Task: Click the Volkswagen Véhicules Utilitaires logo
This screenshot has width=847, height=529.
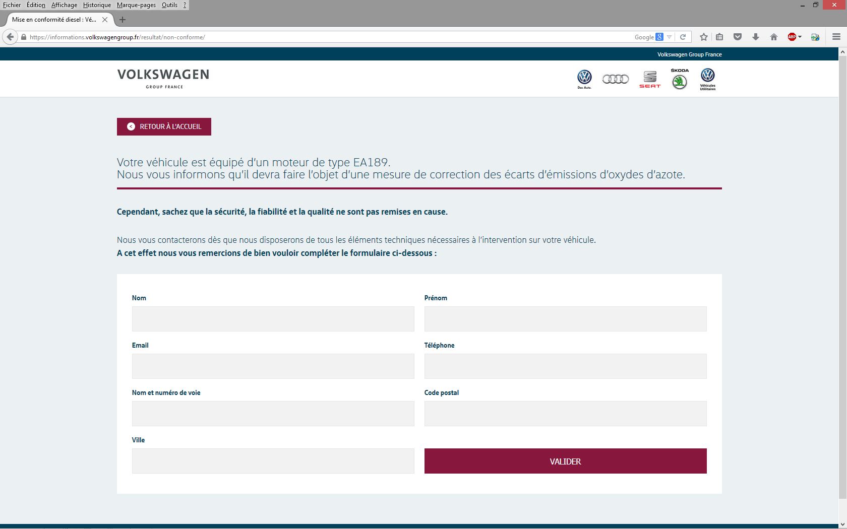Action: (x=708, y=79)
